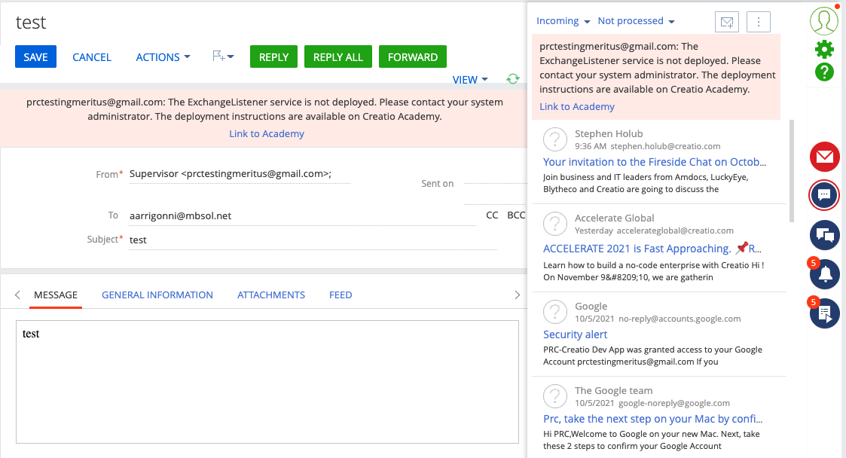This screenshot has width=846, height=458.
Task: Click the From field
Action: point(240,174)
